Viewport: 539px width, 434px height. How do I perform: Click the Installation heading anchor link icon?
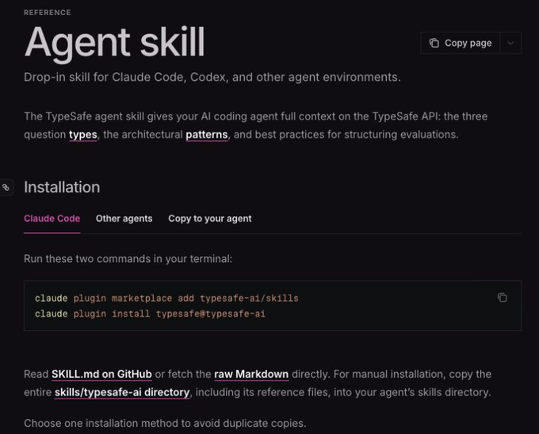(6, 187)
